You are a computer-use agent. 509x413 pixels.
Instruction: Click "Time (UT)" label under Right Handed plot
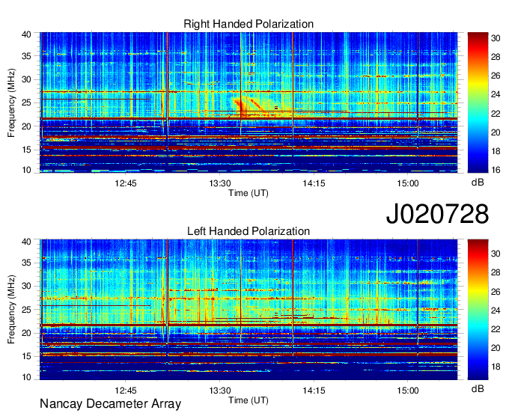[x=249, y=193]
